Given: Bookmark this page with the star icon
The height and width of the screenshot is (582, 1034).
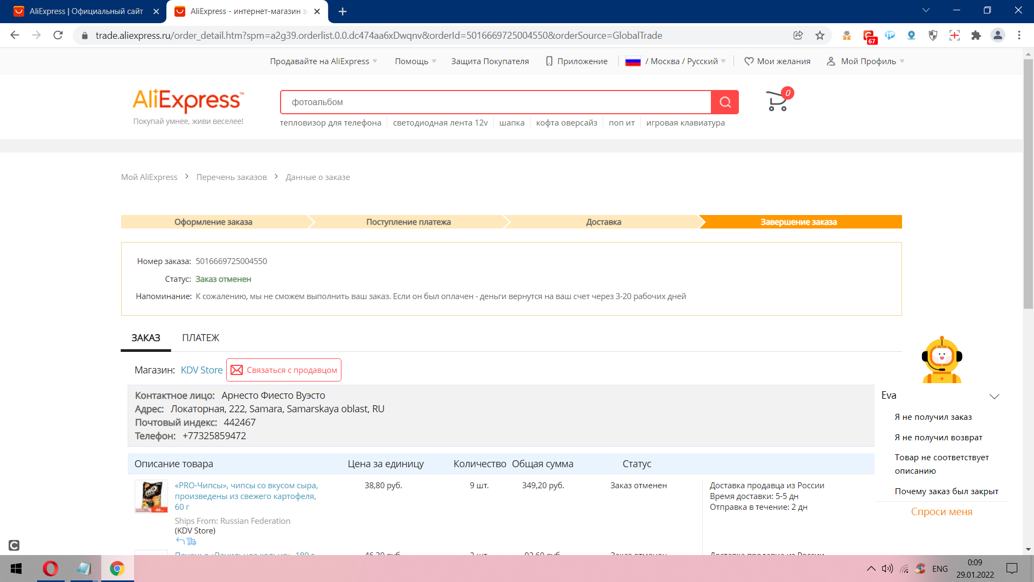Looking at the screenshot, I should coord(820,35).
